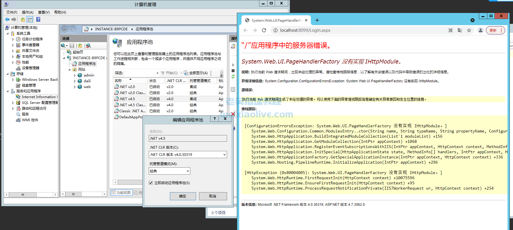Click the .NET CLR column header
The height and width of the screenshot is (230, 513).
coord(176,81)
